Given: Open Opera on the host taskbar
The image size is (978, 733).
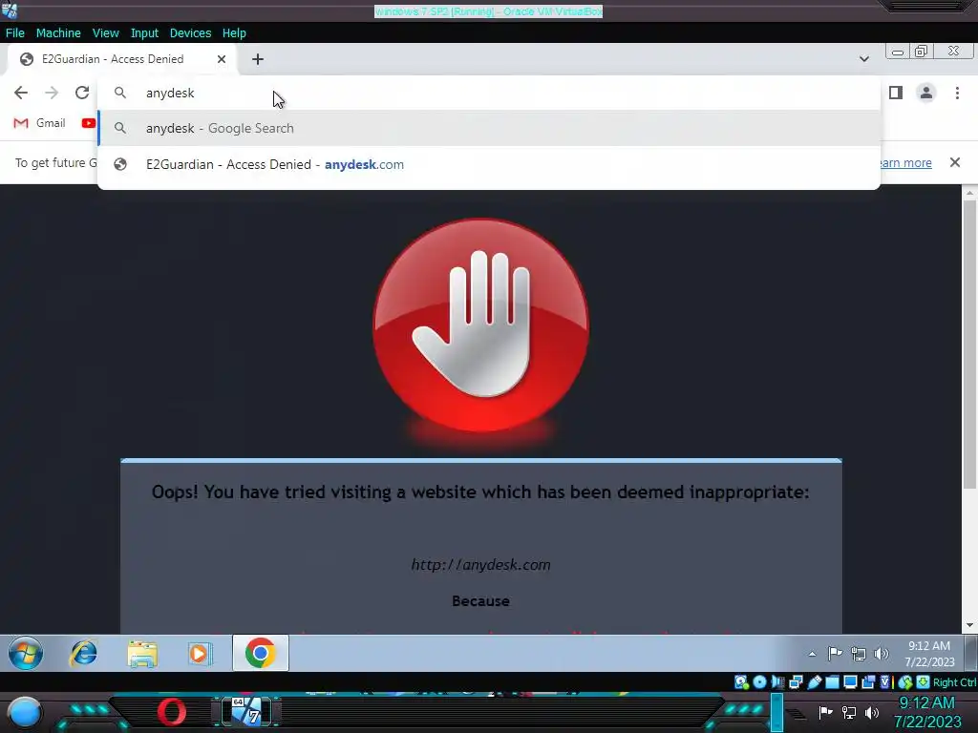Looking at the screenshot, I should [x=172, y=712].
